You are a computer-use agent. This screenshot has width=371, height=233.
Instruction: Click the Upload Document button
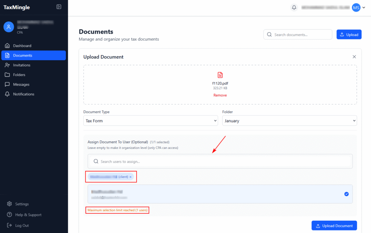(x=334, y=226)
